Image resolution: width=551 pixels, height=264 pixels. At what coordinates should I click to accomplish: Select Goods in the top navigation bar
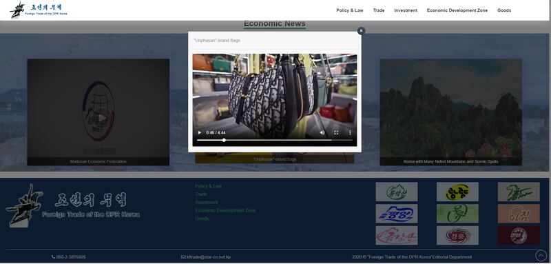(504, 10)
